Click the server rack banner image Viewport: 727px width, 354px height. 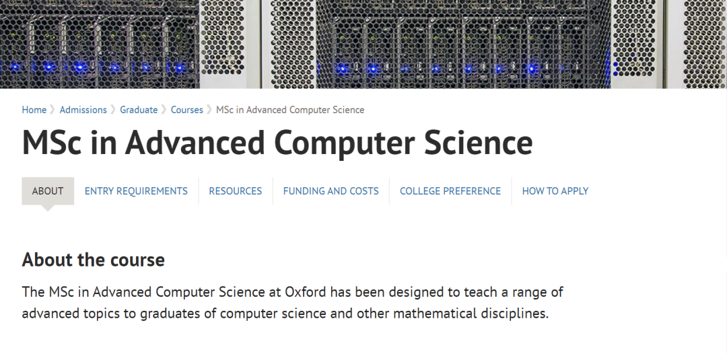363,44
